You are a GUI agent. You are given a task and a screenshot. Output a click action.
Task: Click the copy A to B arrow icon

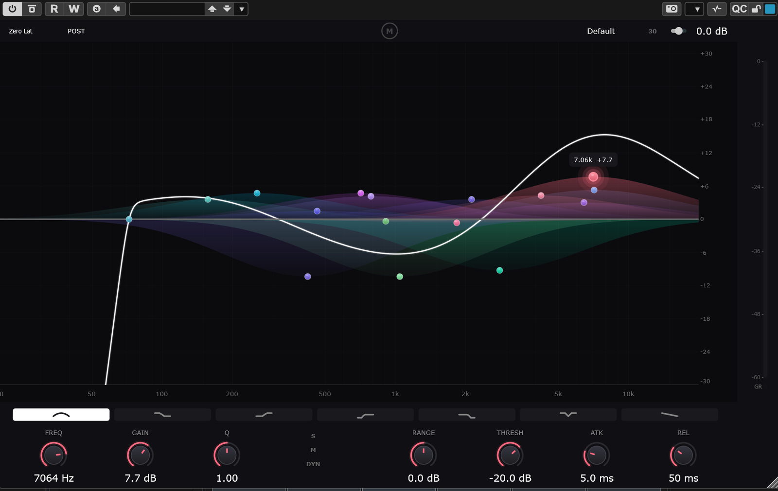tap(116, 9)
